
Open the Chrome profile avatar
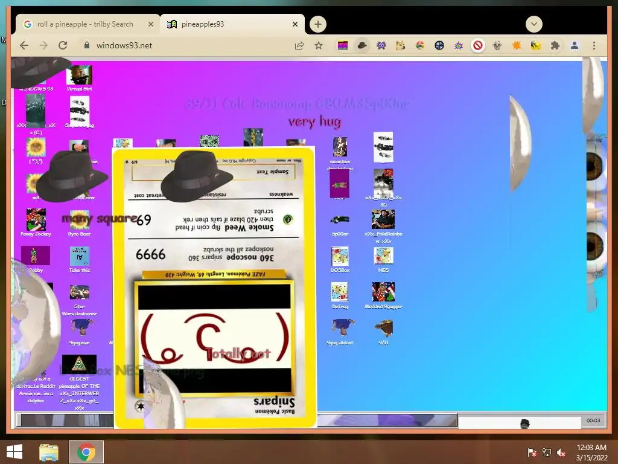pos(575,46)
